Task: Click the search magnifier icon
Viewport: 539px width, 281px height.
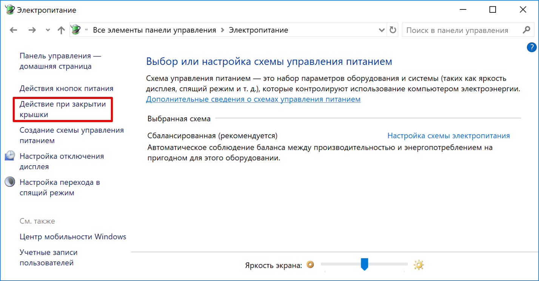Action: [526, 30]
